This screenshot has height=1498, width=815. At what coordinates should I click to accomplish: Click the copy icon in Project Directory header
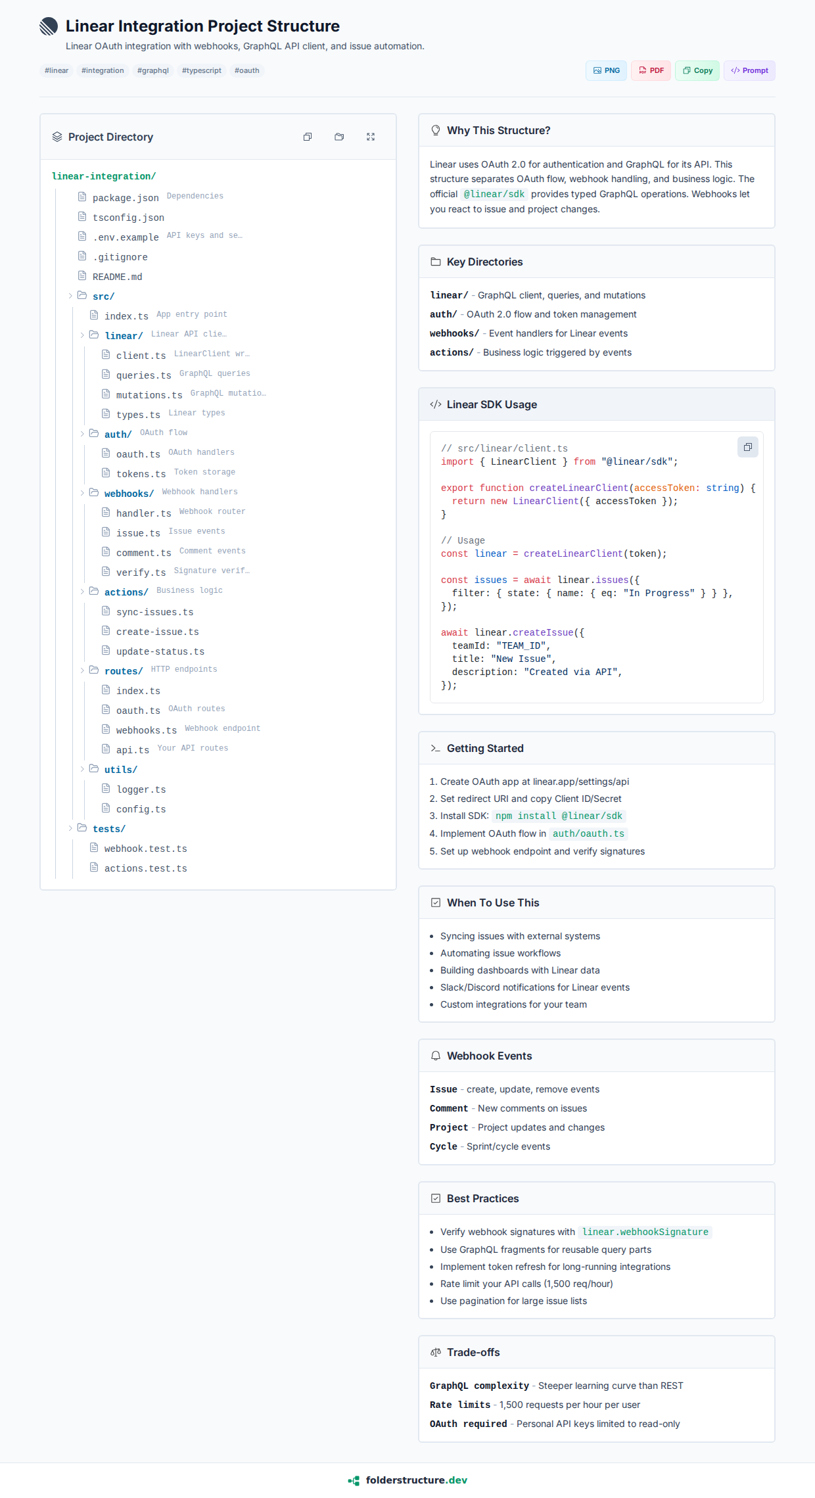[x=307, y=137]
